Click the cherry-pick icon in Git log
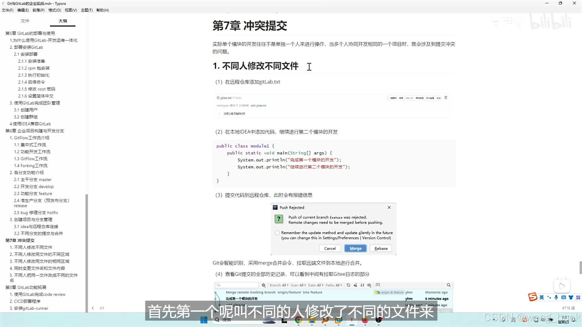The image size is (582, 327). [355, 285]
